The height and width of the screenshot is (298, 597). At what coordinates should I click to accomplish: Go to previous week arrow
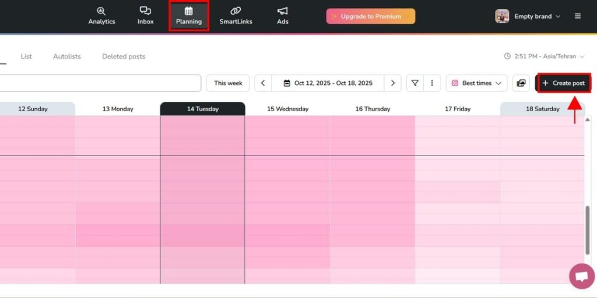(263, 83)
